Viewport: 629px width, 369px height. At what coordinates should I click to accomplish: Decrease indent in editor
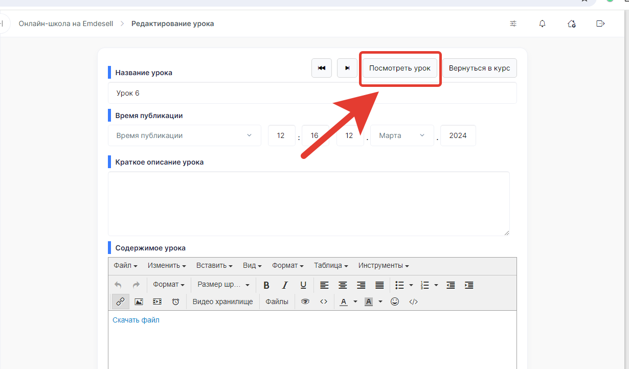(451, 285)
